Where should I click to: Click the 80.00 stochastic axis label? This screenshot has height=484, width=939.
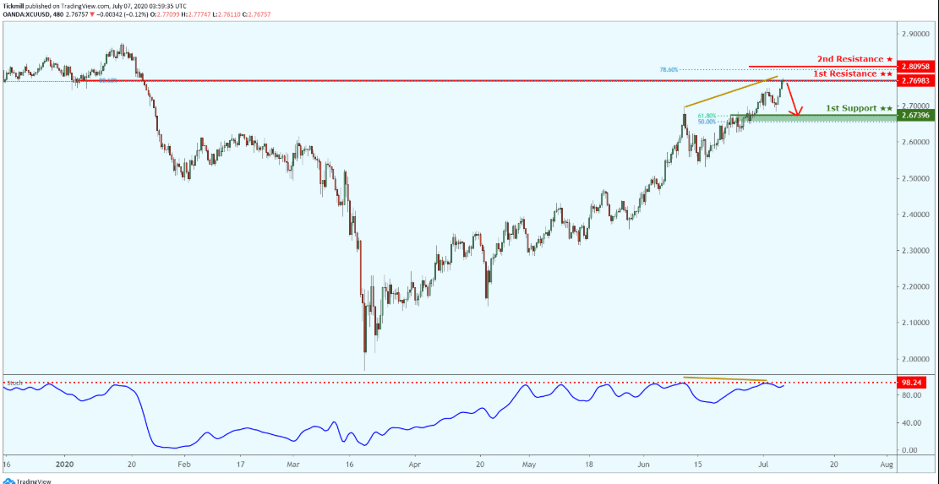[x=909, y=395]
